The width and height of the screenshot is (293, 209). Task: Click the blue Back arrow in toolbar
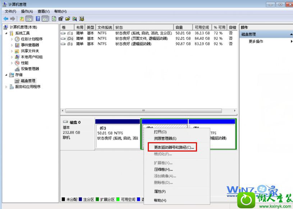pyautogui.click(x=6, y=19)
